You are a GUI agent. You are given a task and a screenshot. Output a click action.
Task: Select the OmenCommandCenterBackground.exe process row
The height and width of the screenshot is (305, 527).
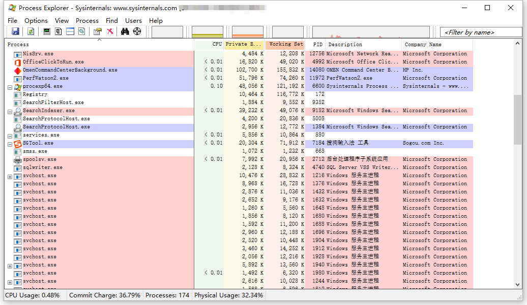tap(70, 70)
